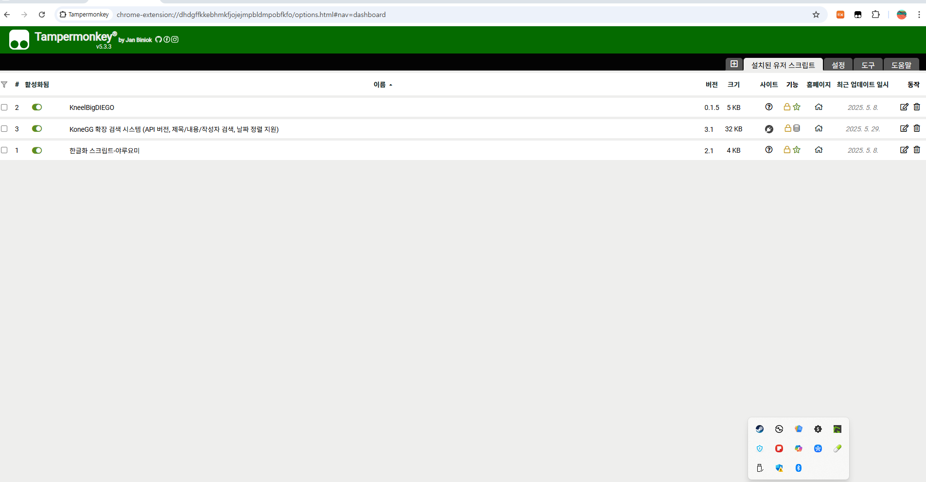Disable the KneelBigDIEGO script toggle
The width and height of the screenshot is (926, 482).
(x=37, y=107)
